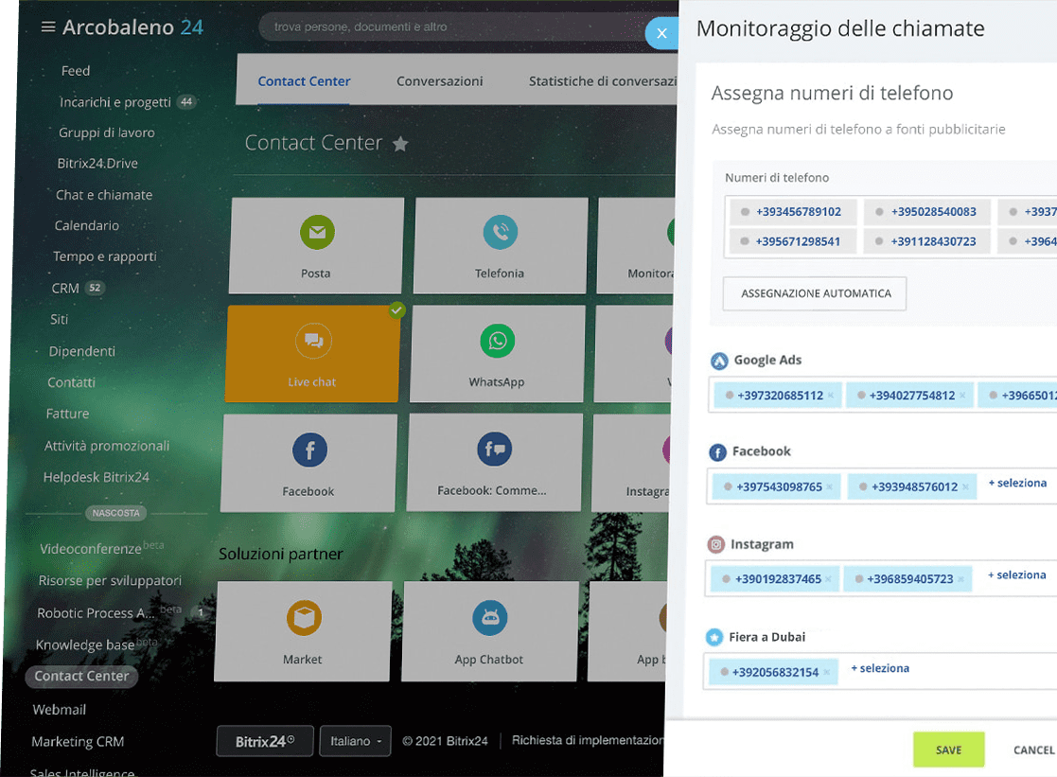Screen dimensions: 1057x777
Task: Open the Facebook: Comments icon tile
Action: [494, 463]
